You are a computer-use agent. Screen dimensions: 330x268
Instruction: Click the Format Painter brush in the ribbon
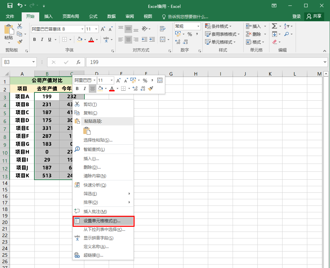click(x=20, y=42)
